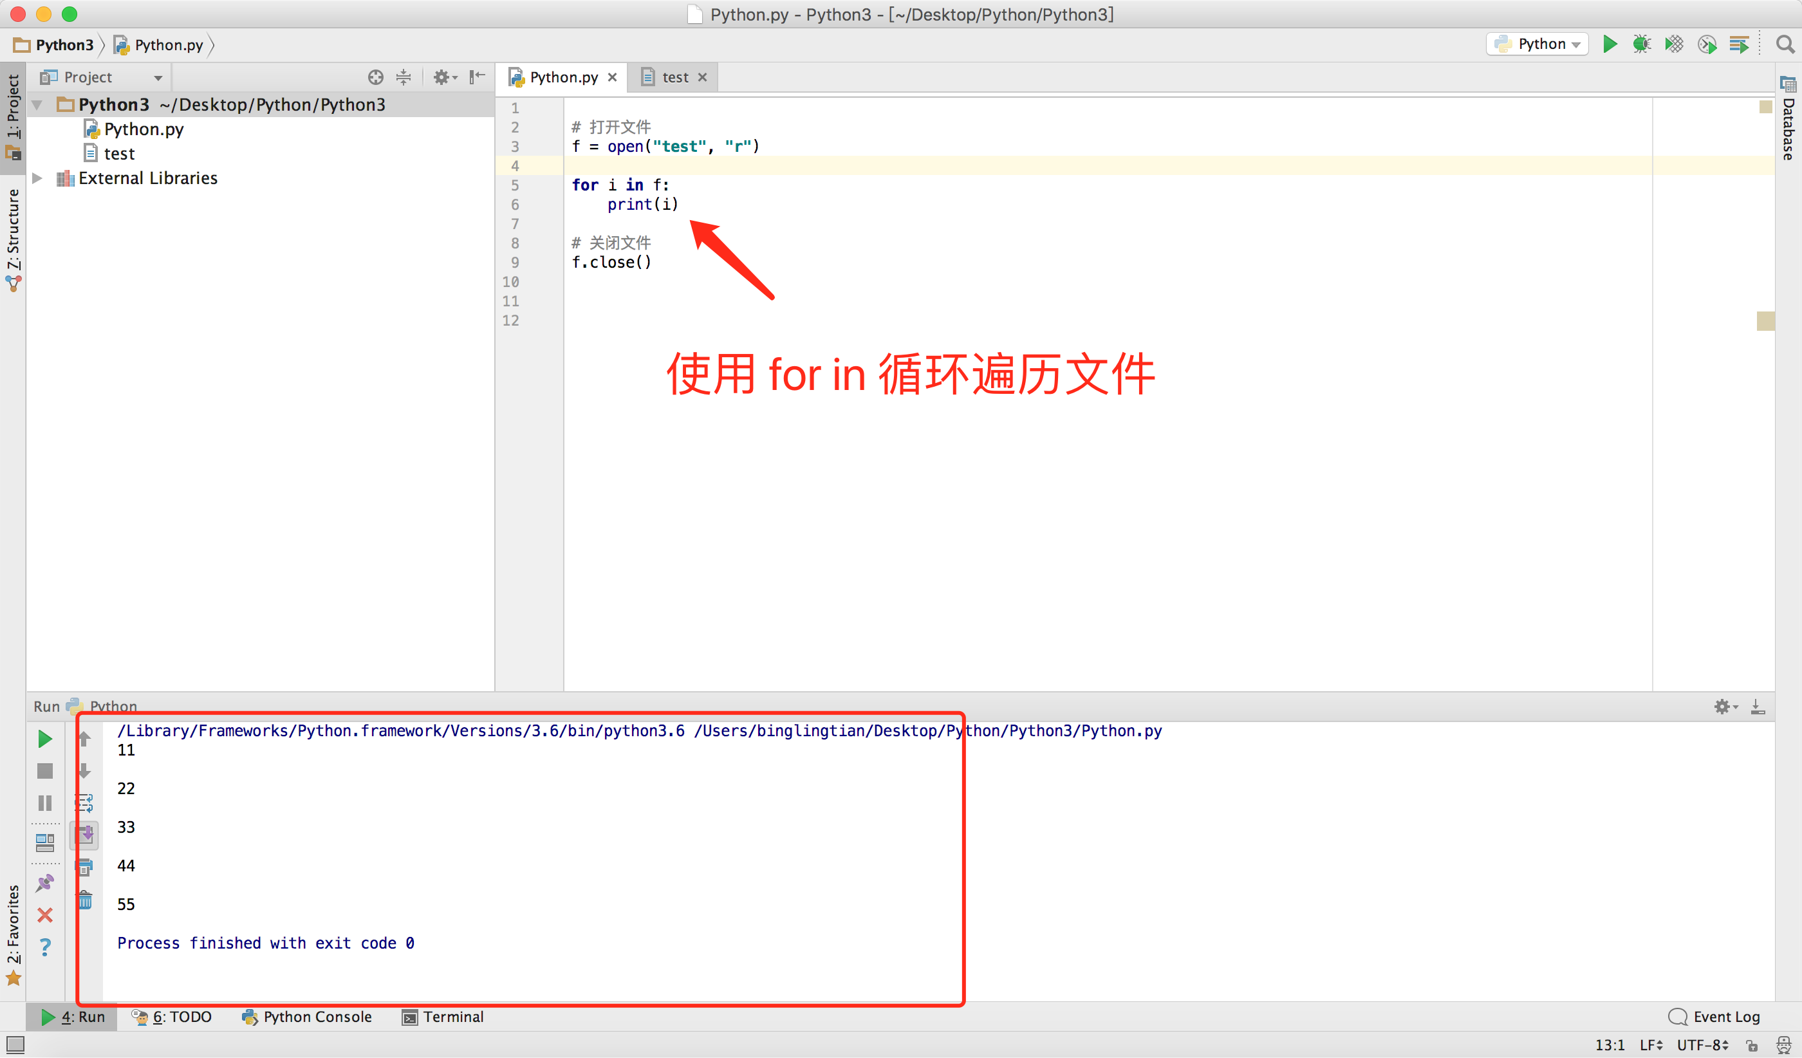Image resolution: width=1802 pixels, height=1058 pixels.
Task: Toggle soft-wrap in the run console
Action: [84, 803]
